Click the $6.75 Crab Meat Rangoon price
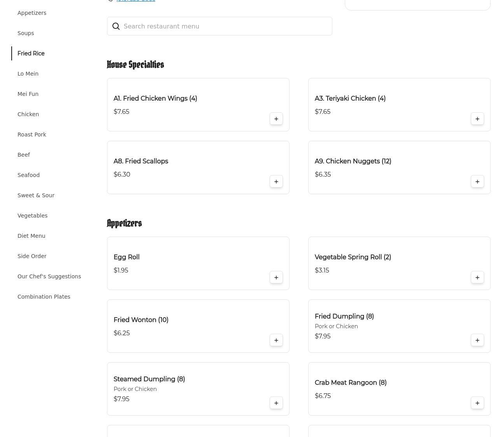Image resolution: width=502 pixels, height=437 pixels. (x=323, y=396)
